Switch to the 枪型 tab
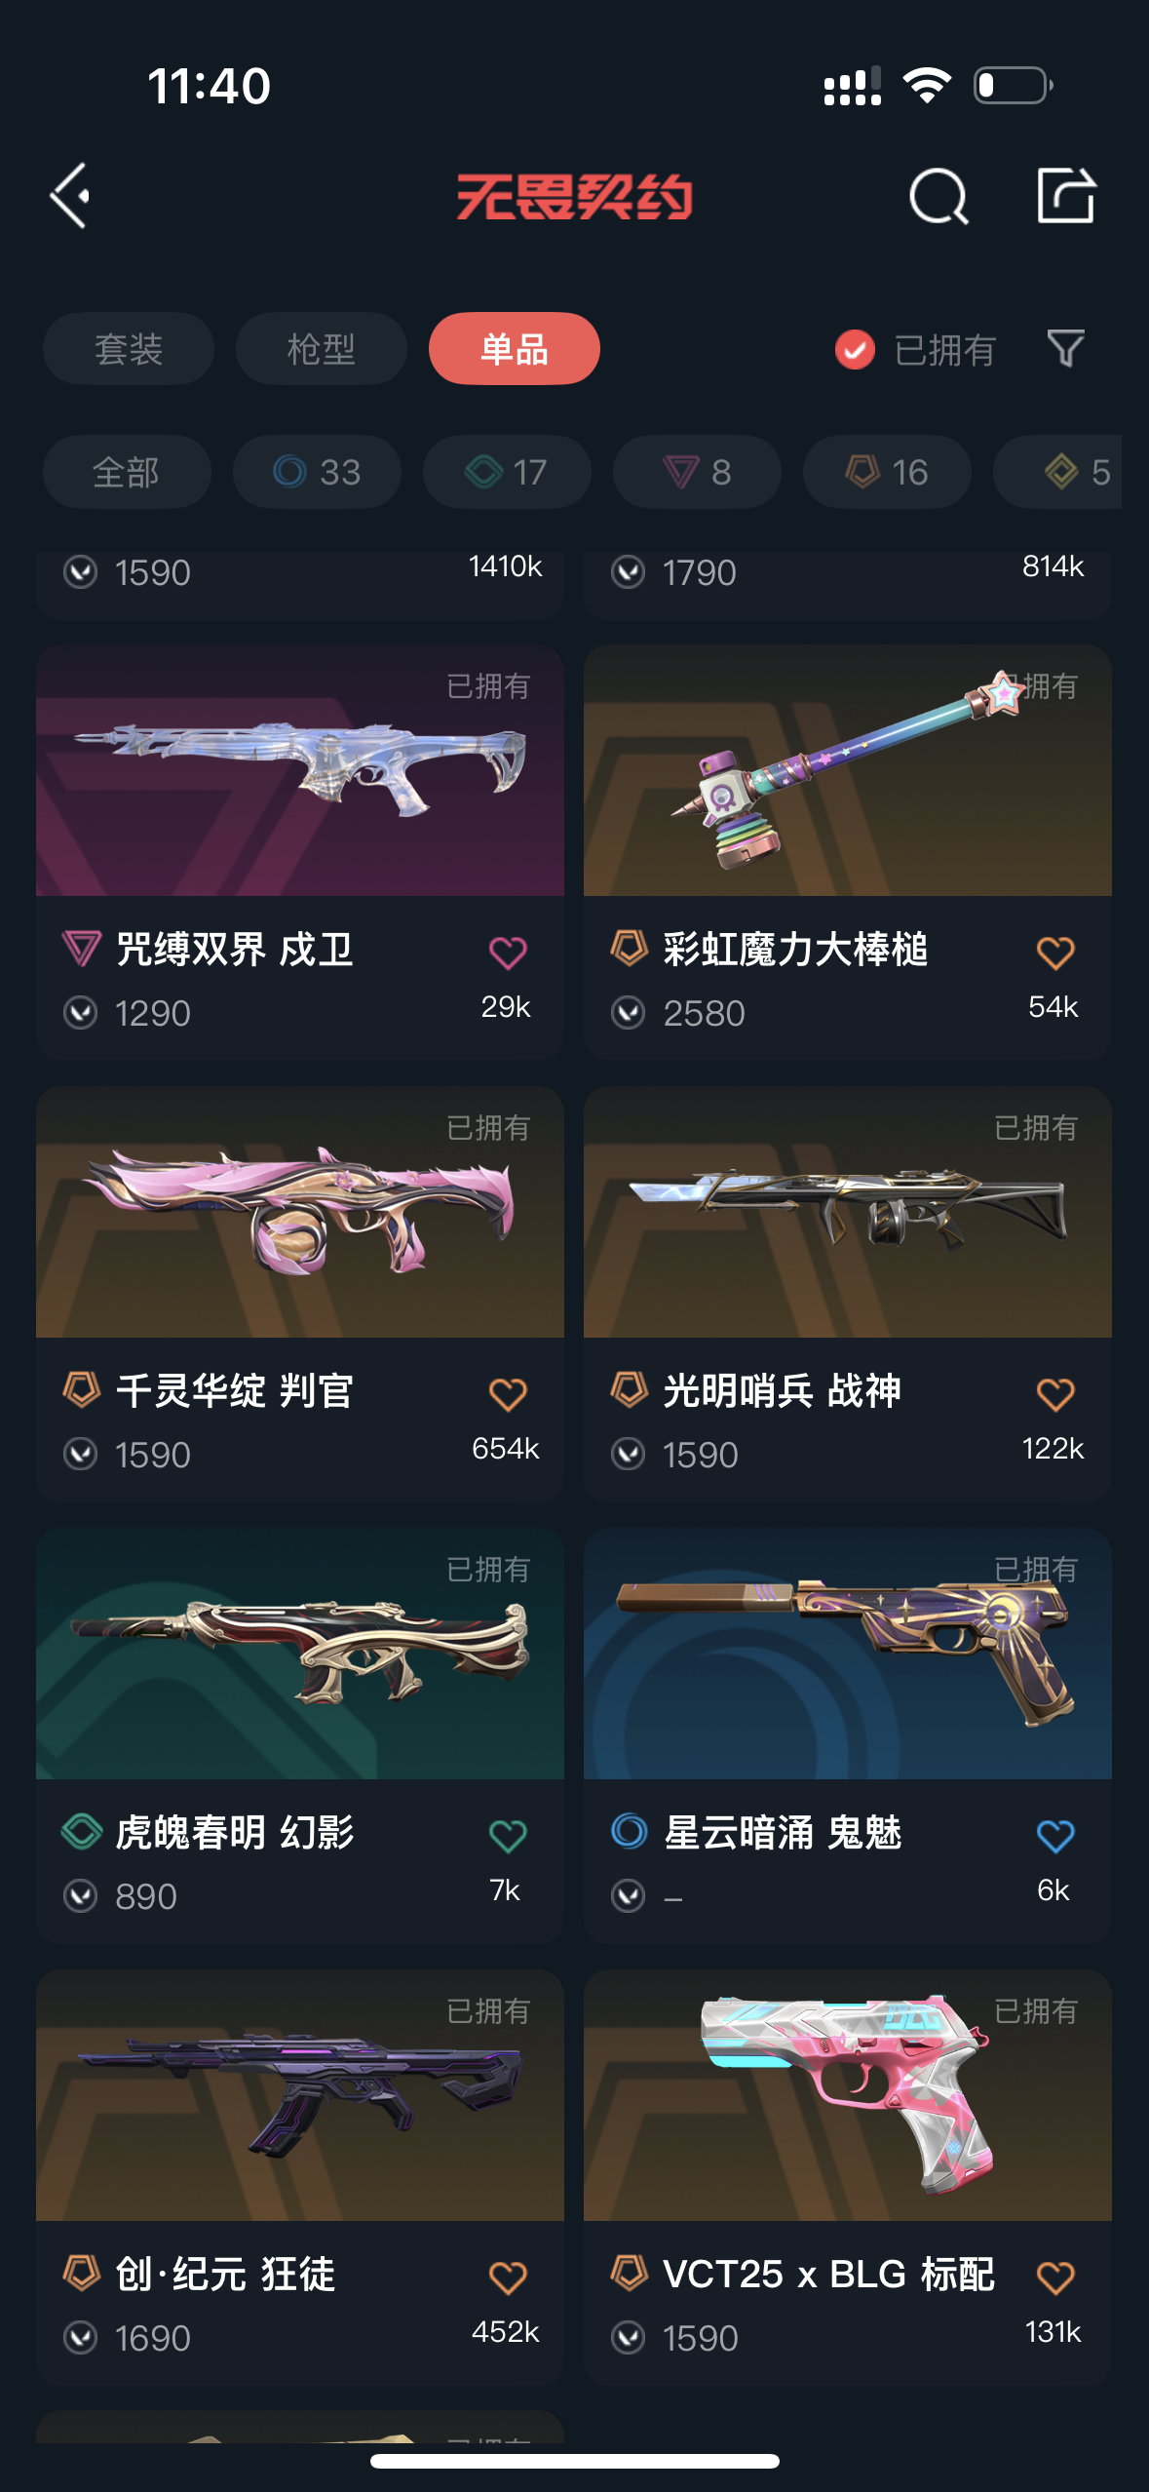The image size is (1149, 2492). click(322, 348)
